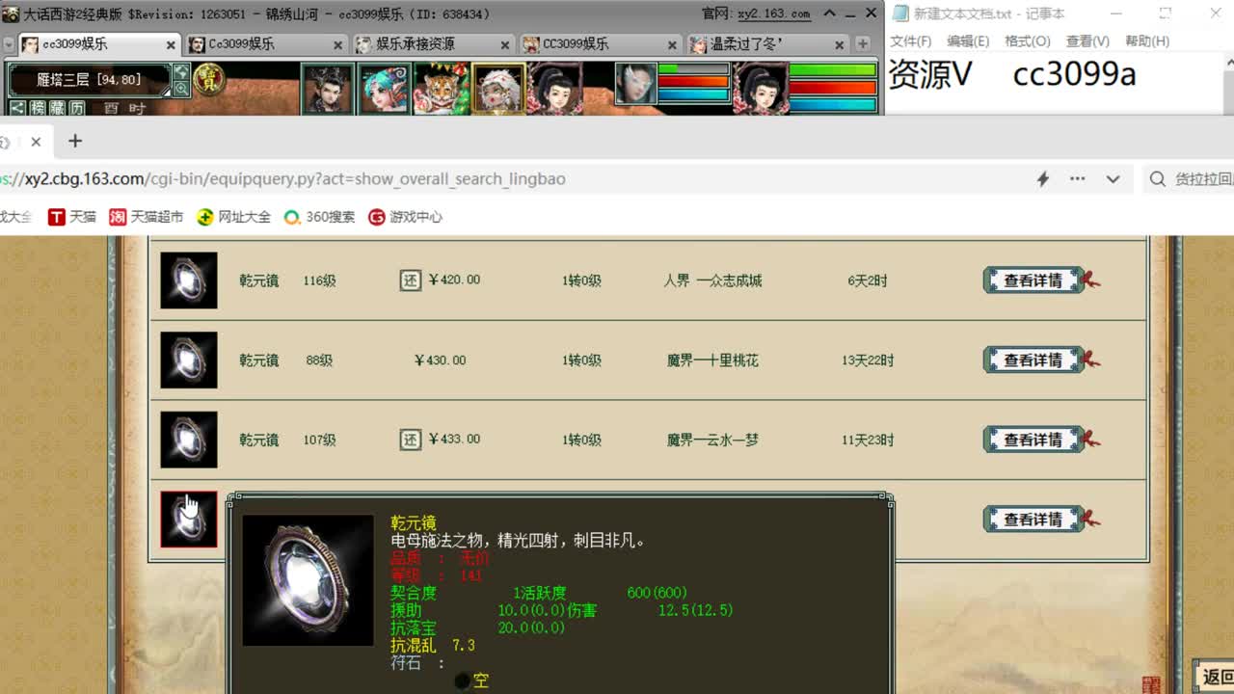The height and width of the screenshot is (694, 1234).
Task: Click the 藏 button in game toolbar
Action: [x=57, y=108]
